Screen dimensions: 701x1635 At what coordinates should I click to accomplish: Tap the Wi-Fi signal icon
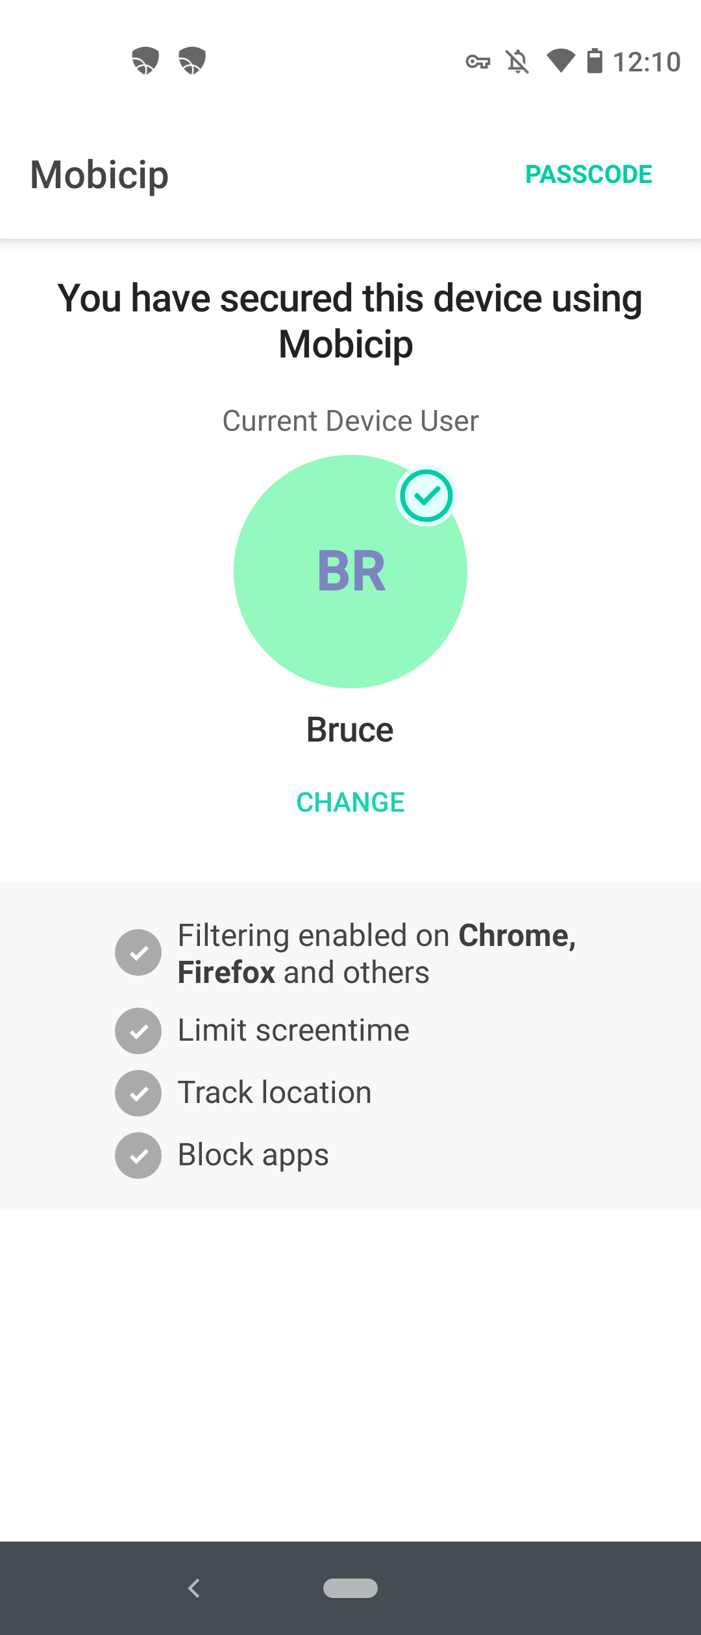(561, 61)
